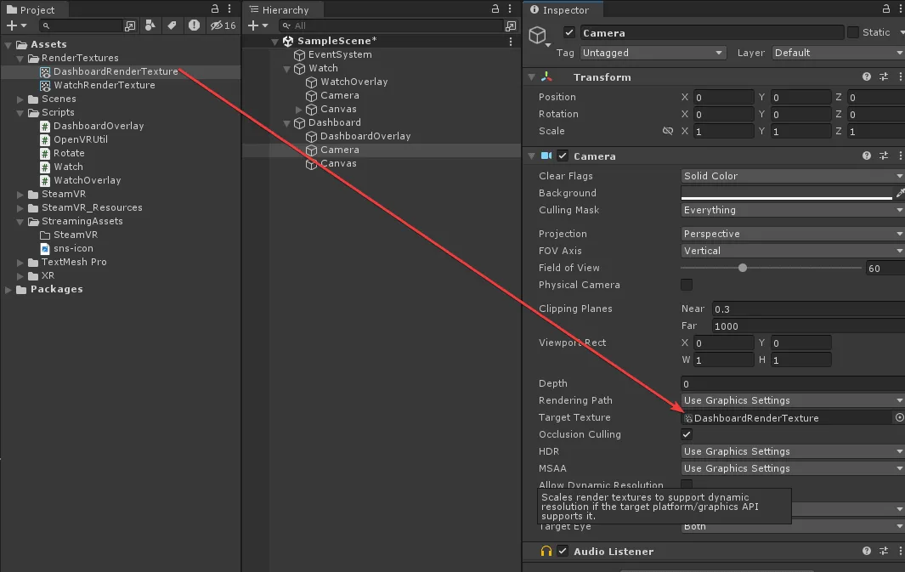
Task: Click the Hierarchy plus create button
Action: [257, 25]
